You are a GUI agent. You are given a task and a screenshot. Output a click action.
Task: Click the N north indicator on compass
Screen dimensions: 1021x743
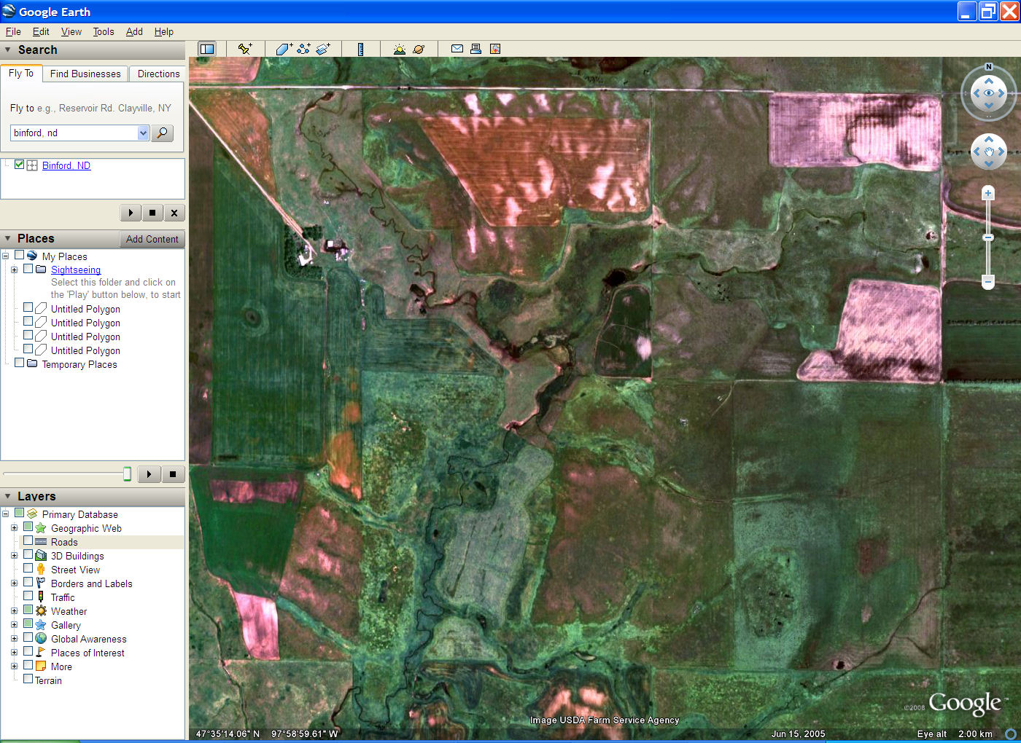tap(989, 67)
